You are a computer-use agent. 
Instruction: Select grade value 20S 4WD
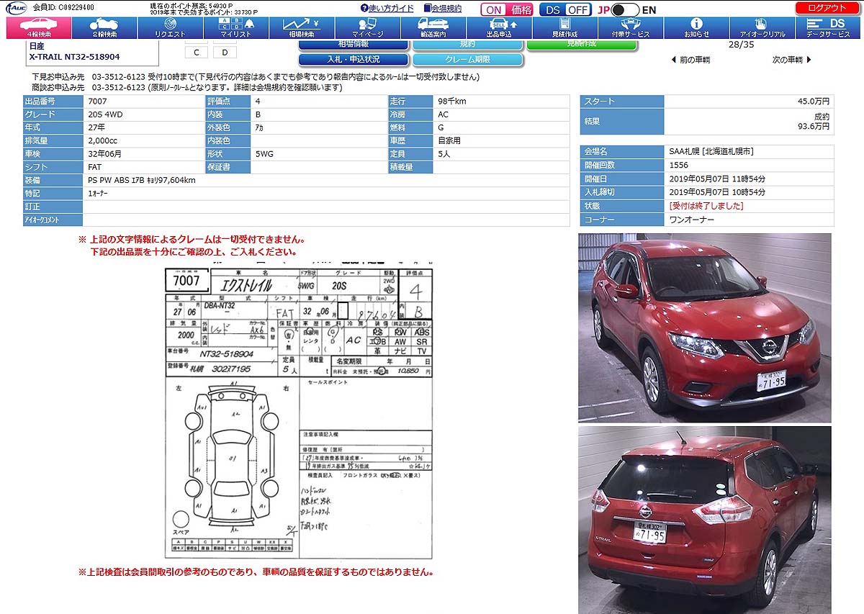[x=106, y=114]
